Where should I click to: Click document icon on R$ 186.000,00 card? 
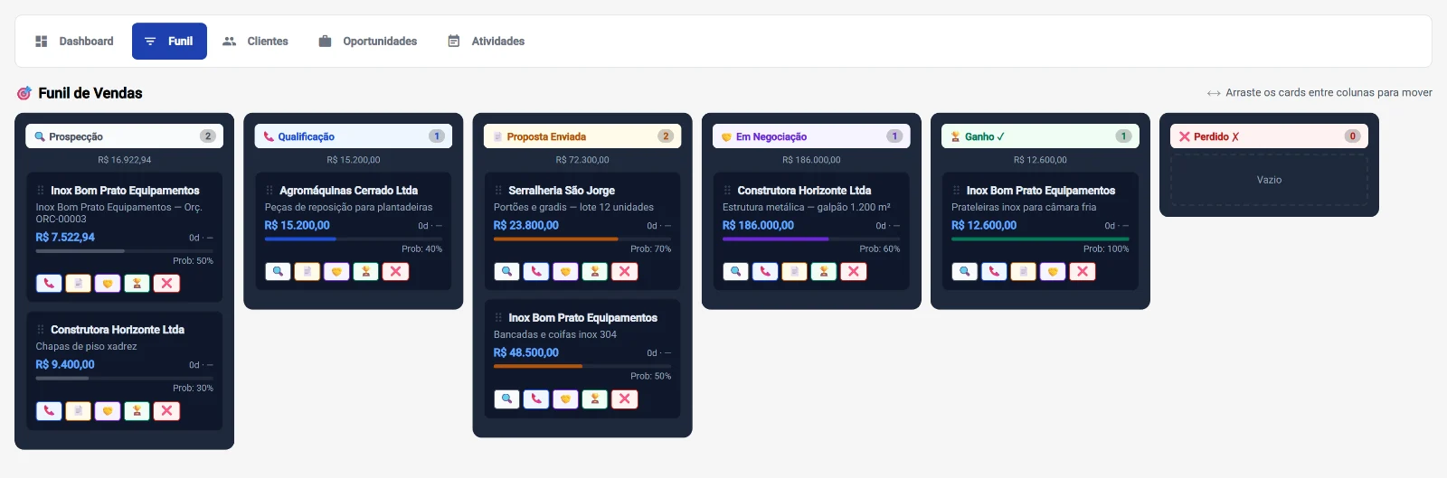[794, 271]
